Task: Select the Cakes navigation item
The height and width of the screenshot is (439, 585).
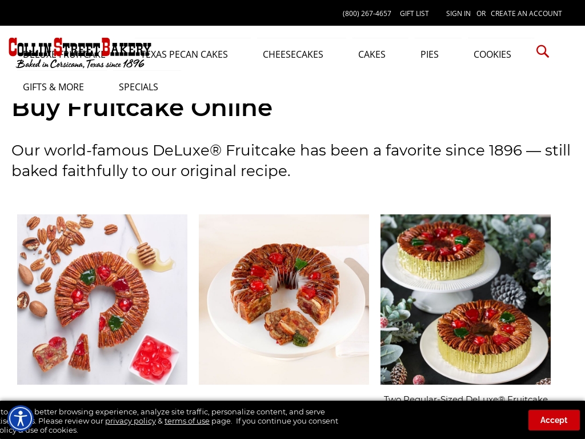Action: click(x=371, y=54)
